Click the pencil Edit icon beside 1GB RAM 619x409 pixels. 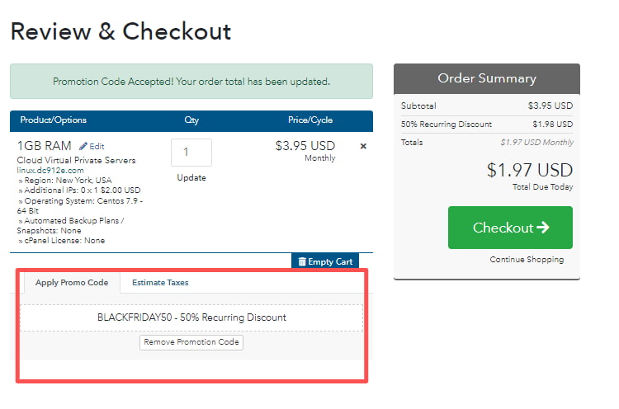(x=83, y=146)
